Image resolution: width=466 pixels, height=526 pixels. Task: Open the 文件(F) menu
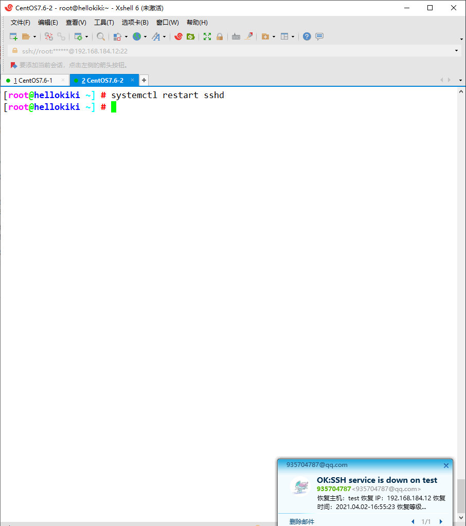21,23
